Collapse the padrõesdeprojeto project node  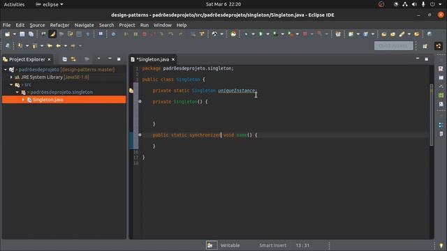point(5,70)
